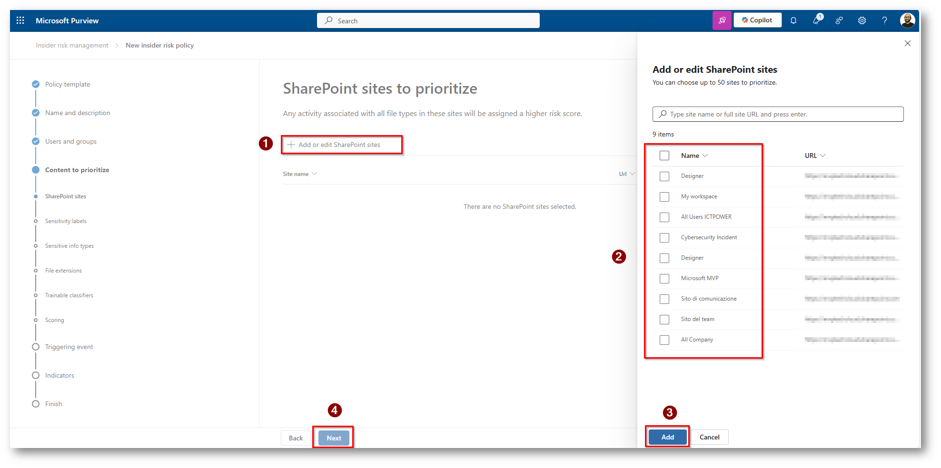The image size is (941, 468).
Task: Open the Trainable classifiers sub-step
Action: tap(69, 295)
